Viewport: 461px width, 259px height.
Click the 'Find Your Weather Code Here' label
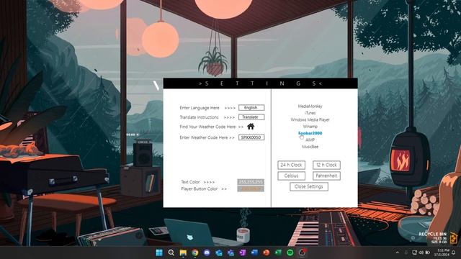coord(207,127)
